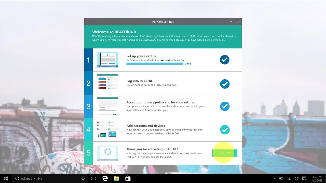Viewport: 326px width, 183px height.
Task: Click the Try it now! button
Action: tap(225, 153)
